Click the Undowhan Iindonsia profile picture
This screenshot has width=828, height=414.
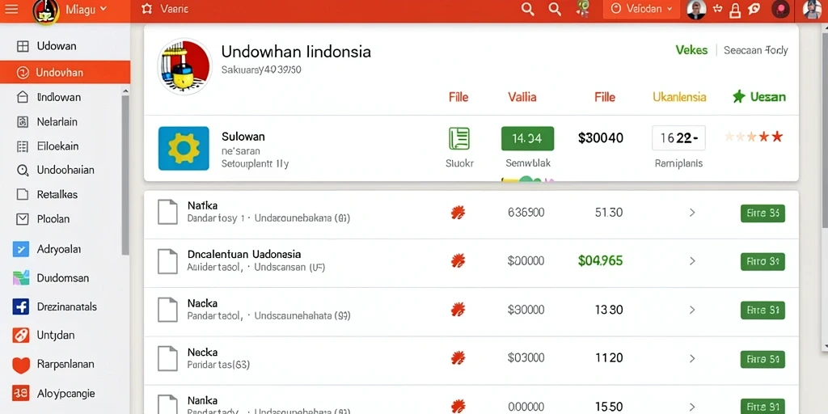click(184, 66)
